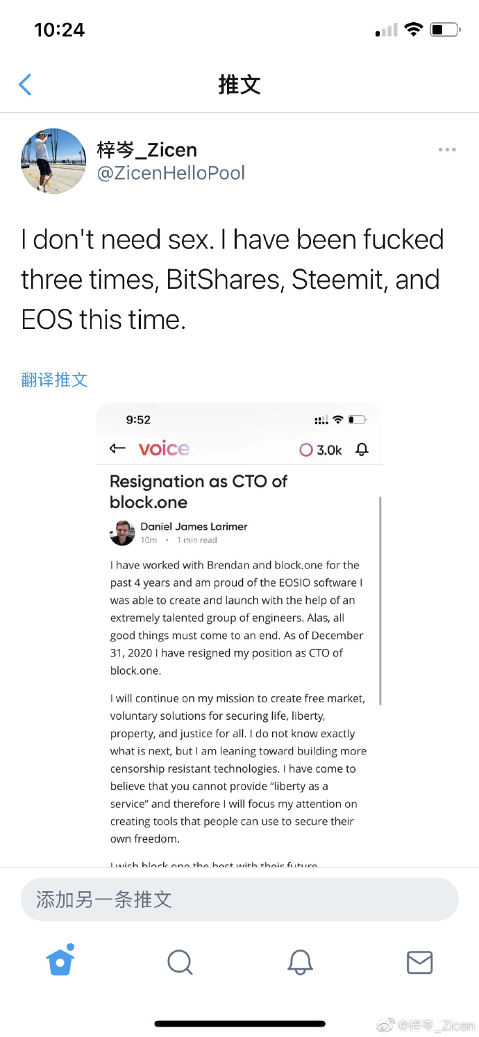Tap the back arrow beside voice logo
This screenshot has width=479, height=1037.
pos(117,449)
